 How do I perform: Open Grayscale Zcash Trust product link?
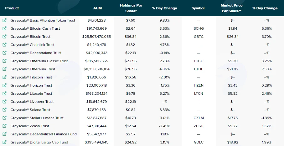click(30, 126)
